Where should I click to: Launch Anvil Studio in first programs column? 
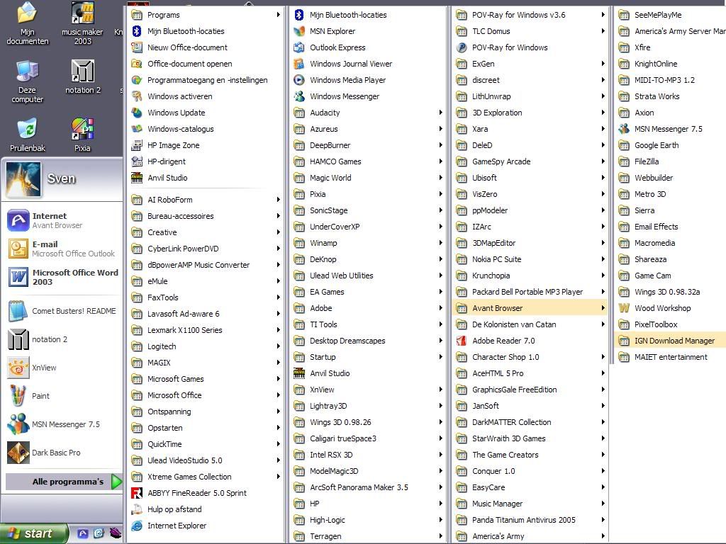click(206, 178)
